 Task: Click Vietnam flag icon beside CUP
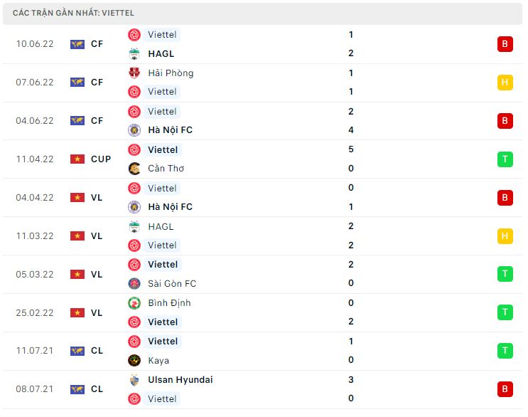click(x=77, y=159)
